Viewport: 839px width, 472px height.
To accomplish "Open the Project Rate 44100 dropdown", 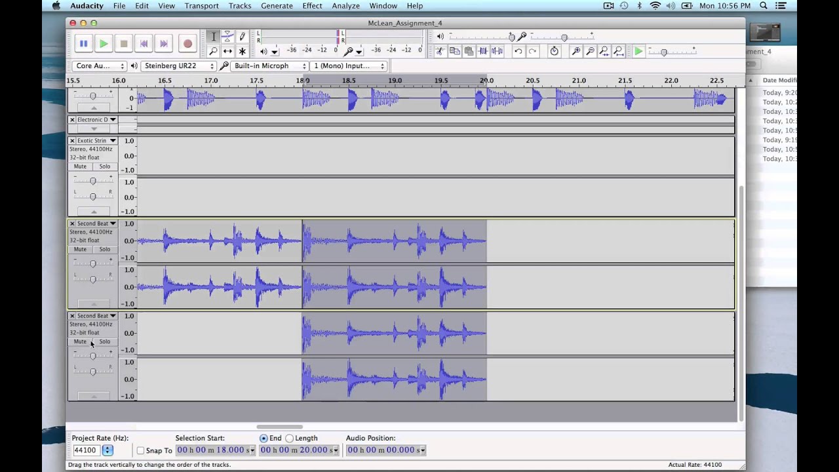I will (107, 450).
